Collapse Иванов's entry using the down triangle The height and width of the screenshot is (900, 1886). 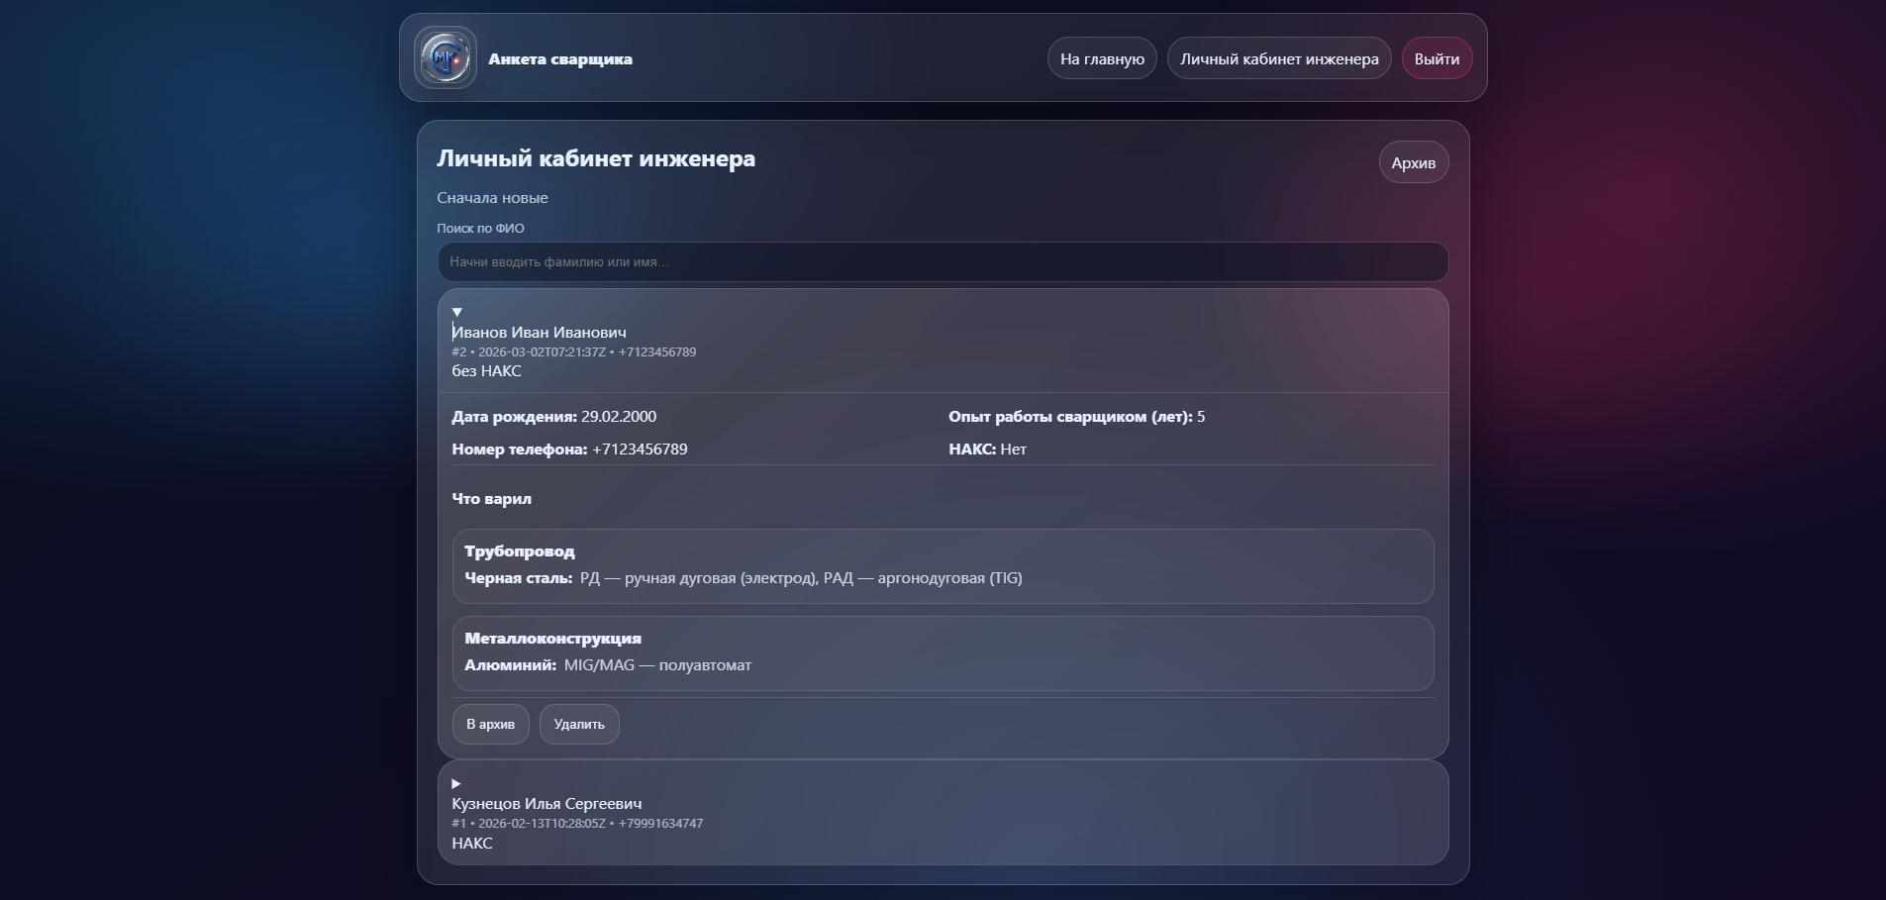click(x=457, y=312)
